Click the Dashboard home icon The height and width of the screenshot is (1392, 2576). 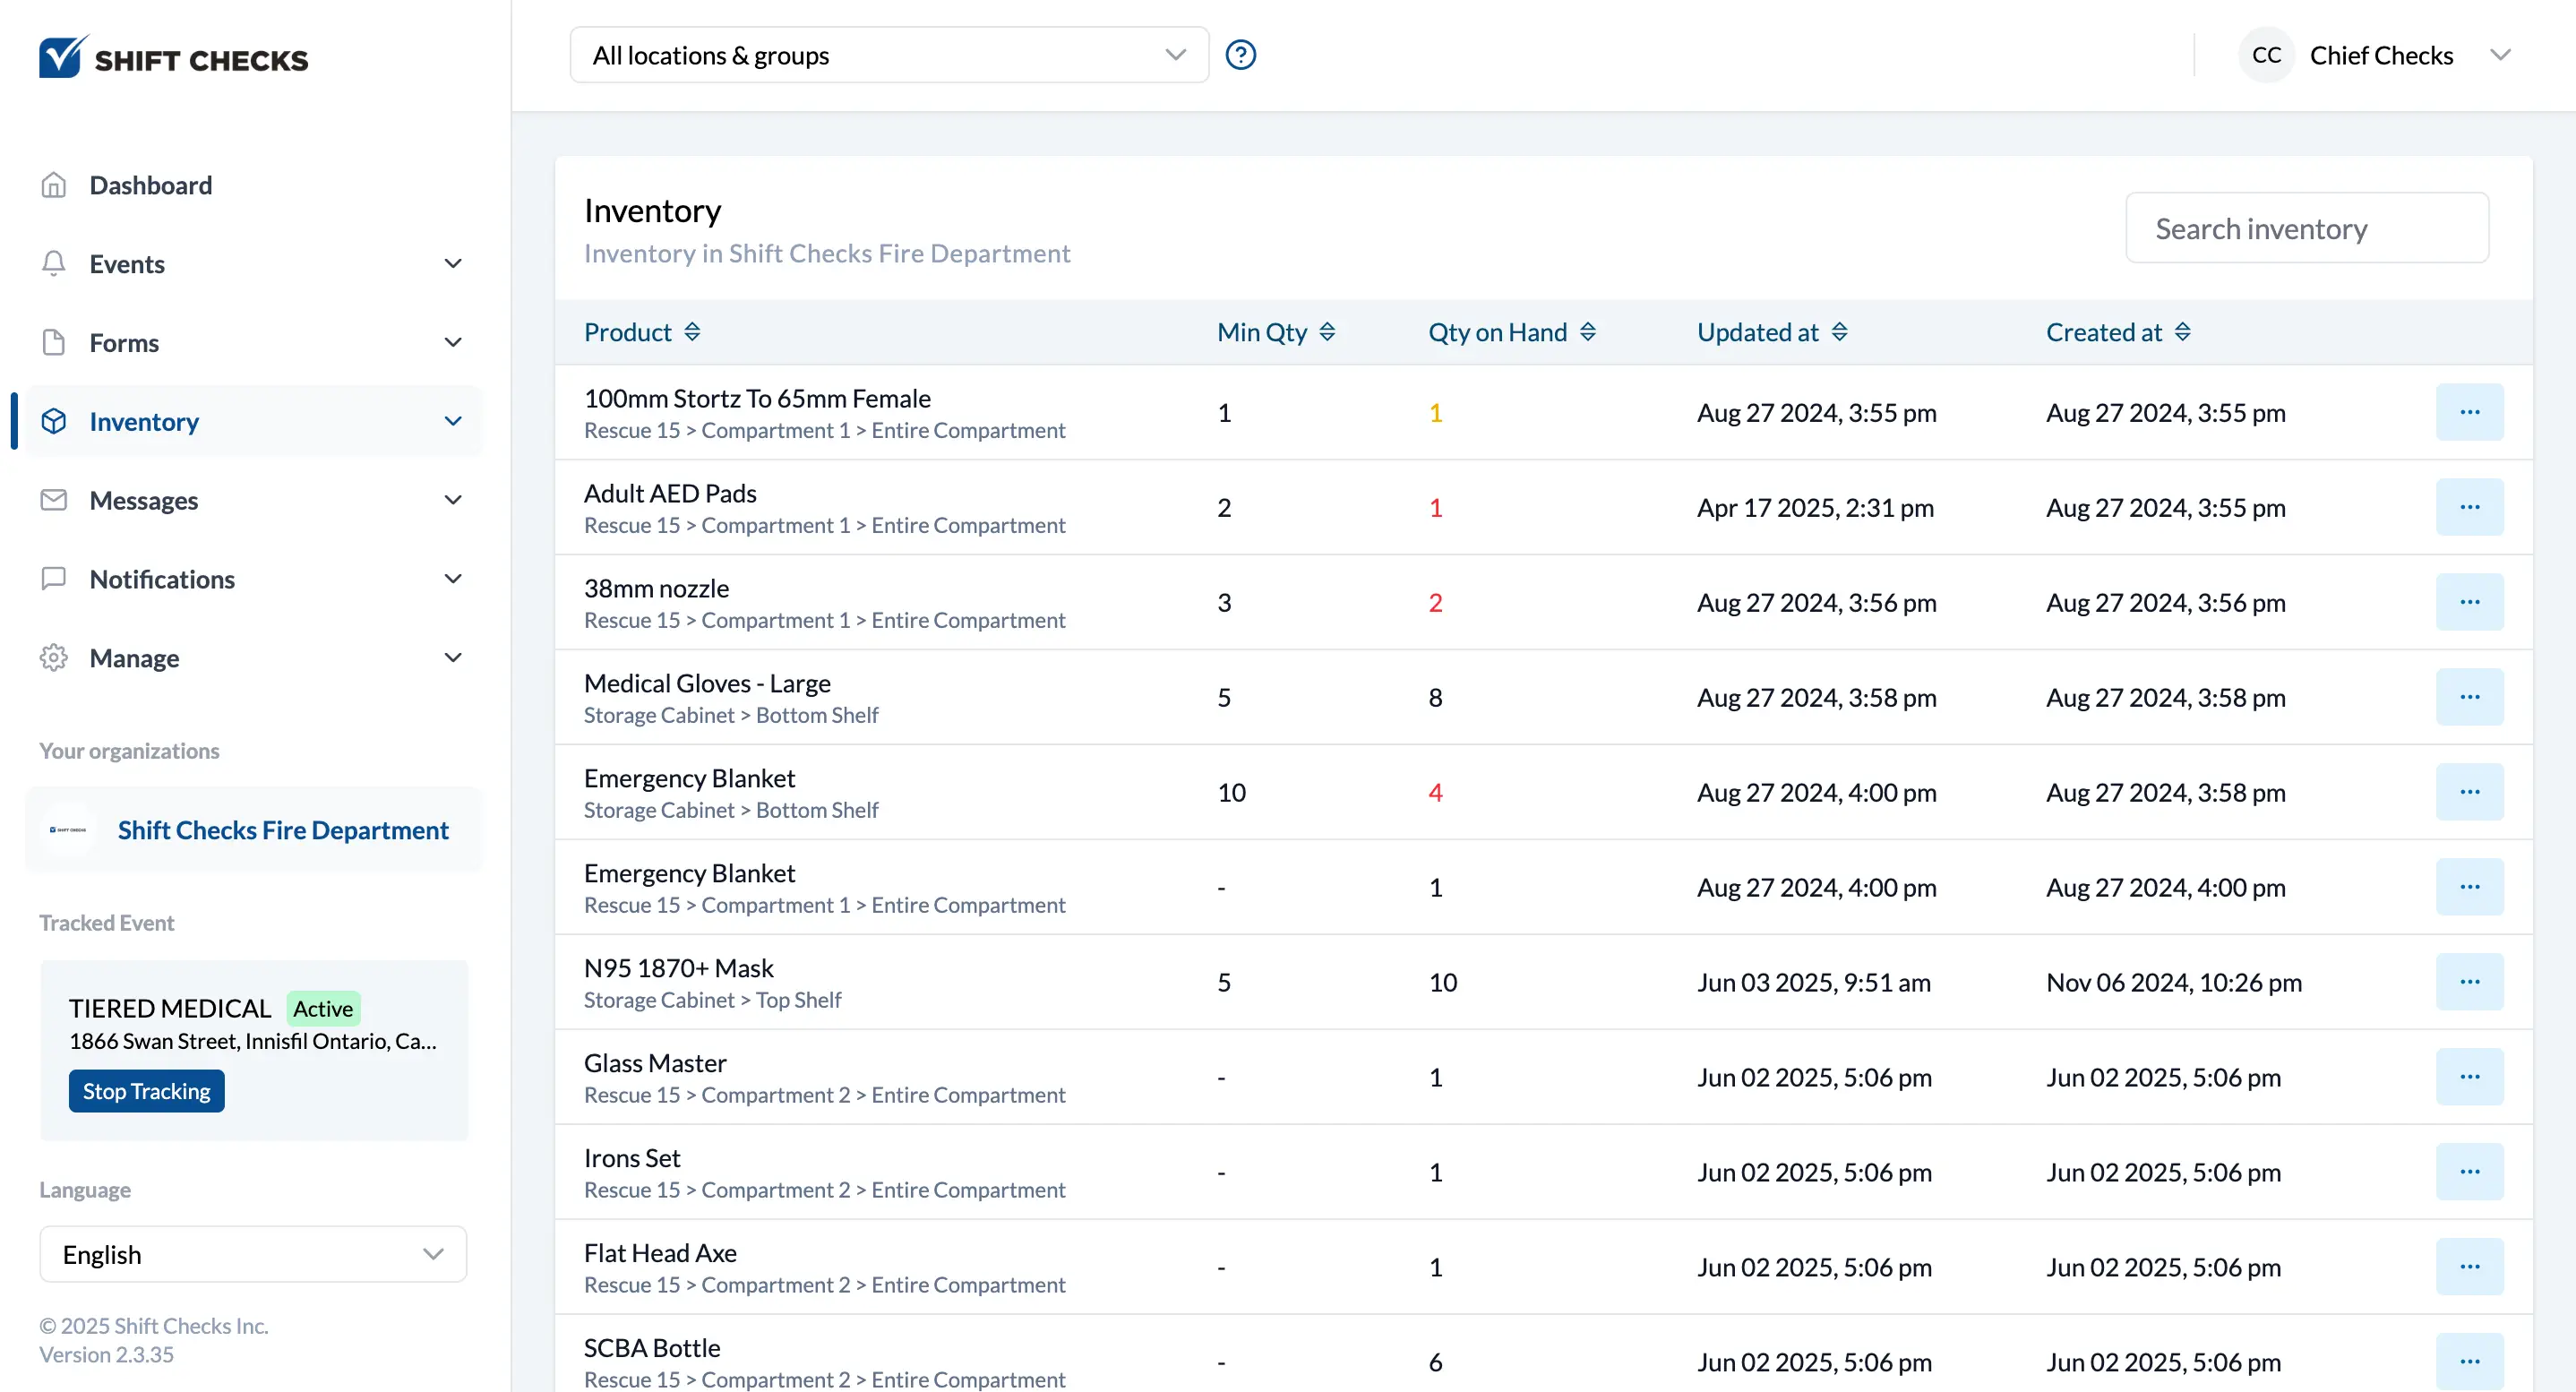pos(54,185)
